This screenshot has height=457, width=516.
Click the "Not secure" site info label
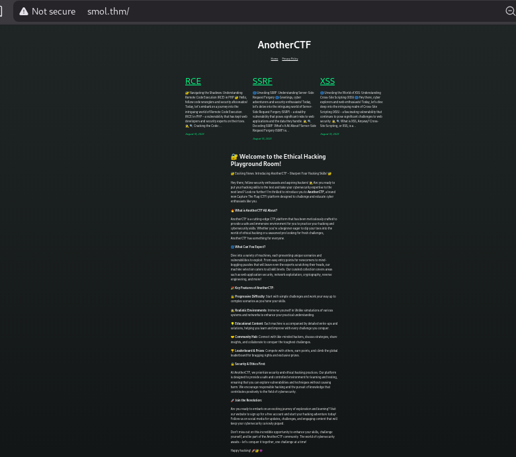[53, 11]
